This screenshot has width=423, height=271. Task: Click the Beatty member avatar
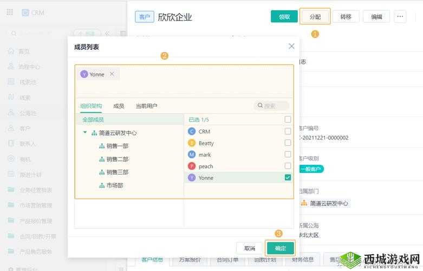click(192, 143)
